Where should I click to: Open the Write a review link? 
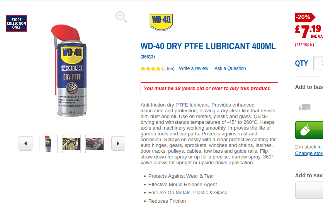pos(194,68)
